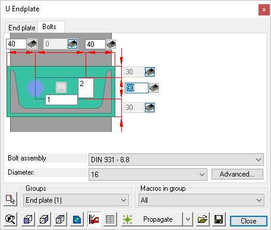Screen dimensions: 271x230
Task: Click the Advanced... button
Action: click(x=237, y=174)
